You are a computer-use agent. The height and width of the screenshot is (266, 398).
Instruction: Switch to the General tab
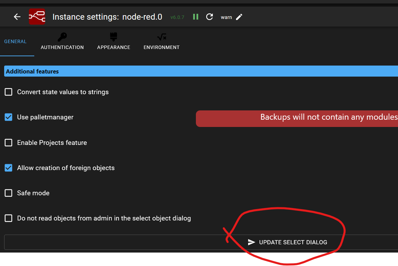pos(15,41)
